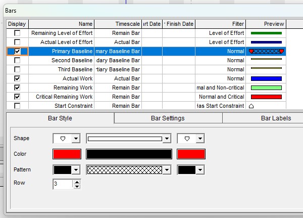The image size is (303, 218).
Task: Click the Row number input field
Action: pyautogui.click(x=63, y=184)
